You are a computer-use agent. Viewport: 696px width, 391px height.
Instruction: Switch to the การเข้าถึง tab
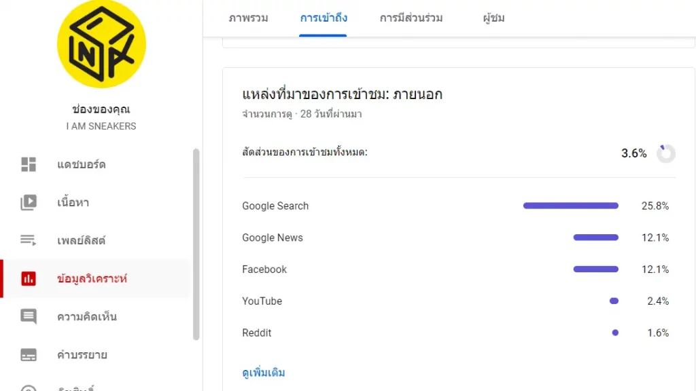pos(323,18)
